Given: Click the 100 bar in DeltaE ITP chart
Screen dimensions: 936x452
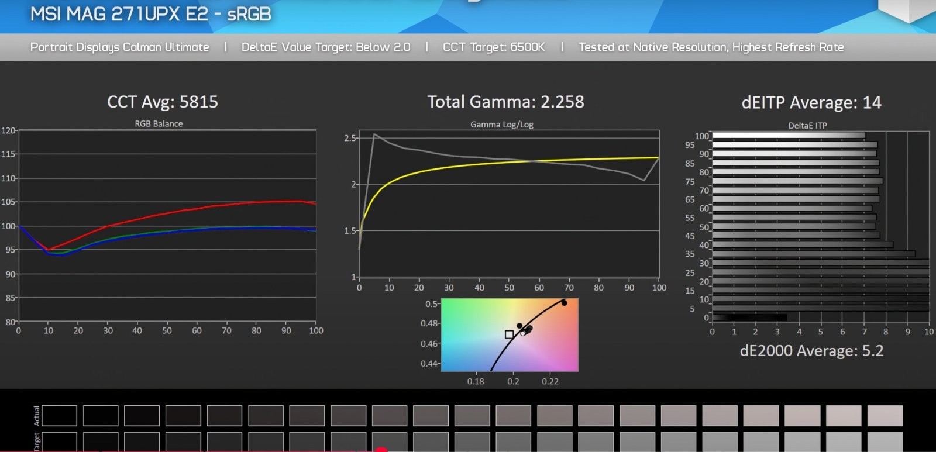Looking at the screenshot, I should pyautogui.click(x=789, y=136).
